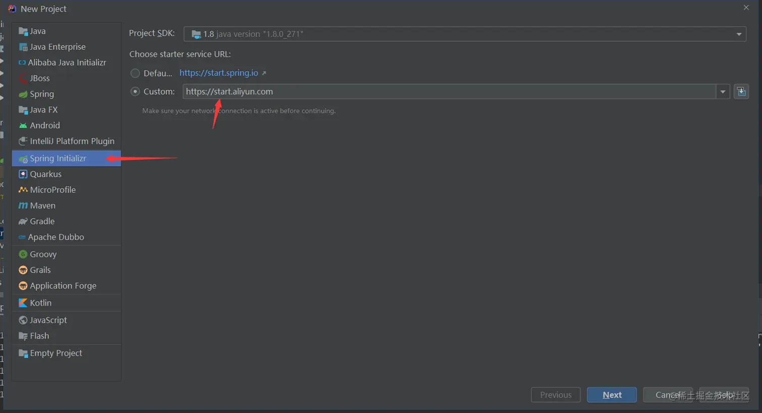Open the Project SDK dropdown

[465, 34]
